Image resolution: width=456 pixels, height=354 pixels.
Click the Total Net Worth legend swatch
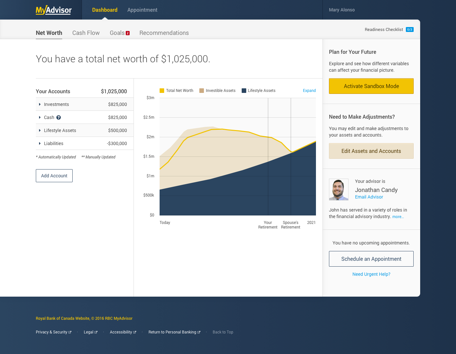162,91
